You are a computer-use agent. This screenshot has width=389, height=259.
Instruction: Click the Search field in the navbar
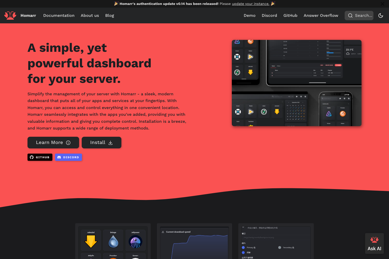tap(359, 15)
